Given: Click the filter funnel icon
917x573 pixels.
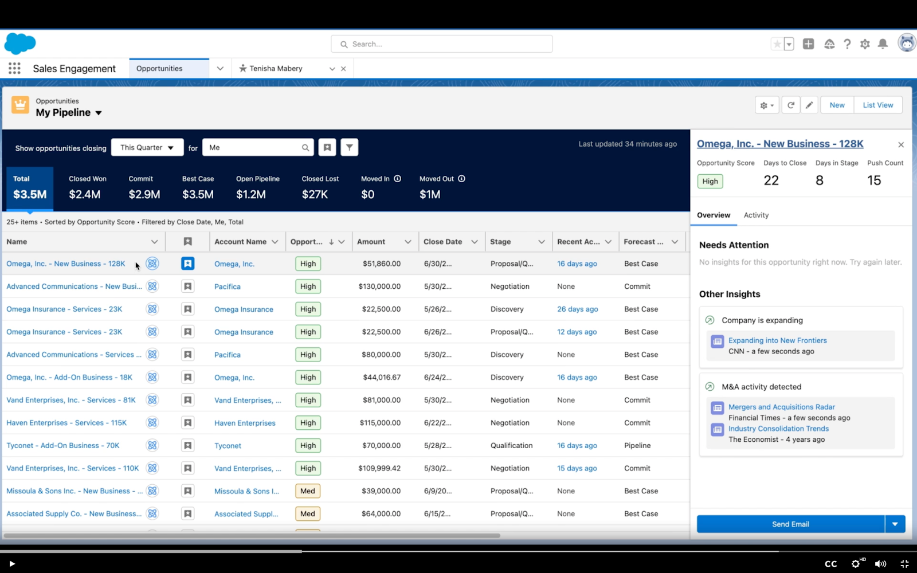Looking at the screenshot, I should tap(349, 147).
